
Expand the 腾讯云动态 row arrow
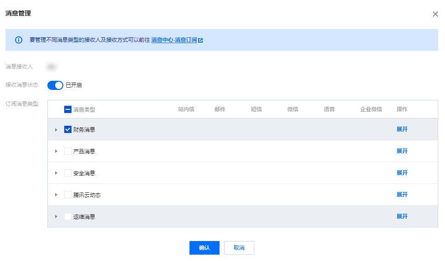click(x=56, y=195)
